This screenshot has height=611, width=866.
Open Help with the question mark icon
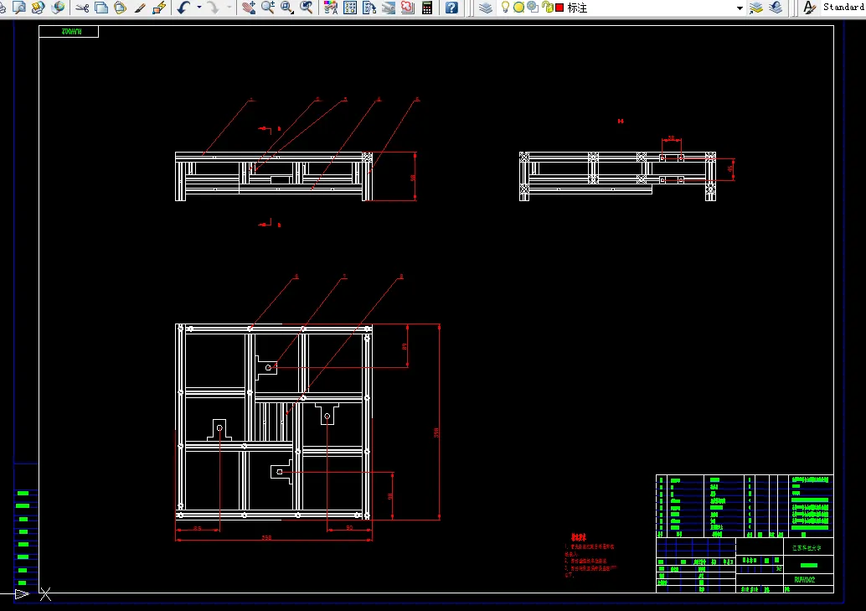click(451, 8)
